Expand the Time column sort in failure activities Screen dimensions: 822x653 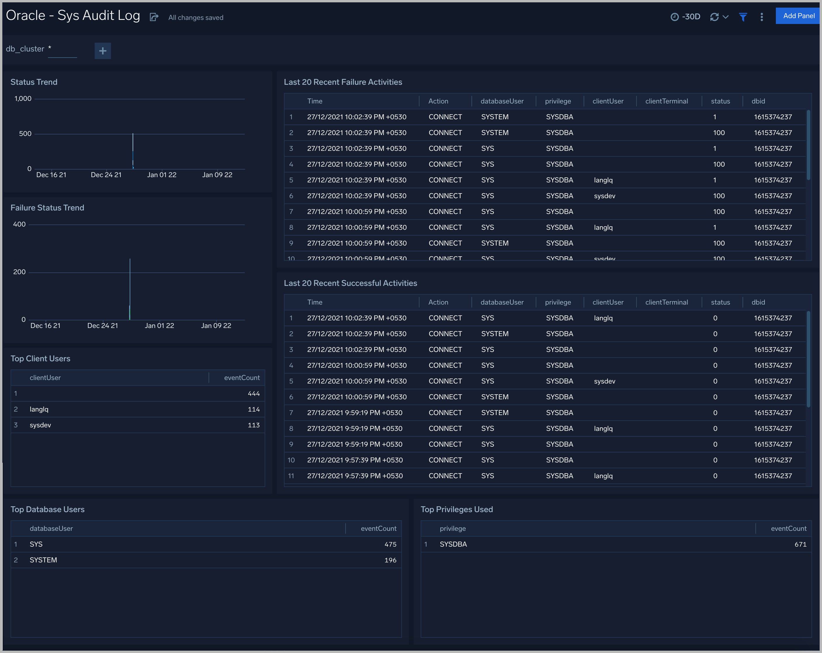pyautogui.click(x=315, y=101)
